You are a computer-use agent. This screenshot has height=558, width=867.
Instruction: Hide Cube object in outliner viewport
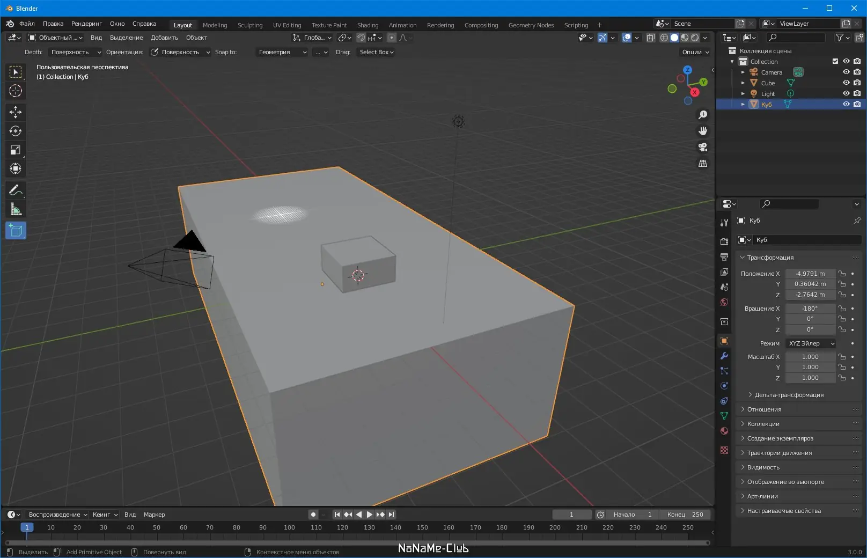pyautogui.click(x=846, y=83)
